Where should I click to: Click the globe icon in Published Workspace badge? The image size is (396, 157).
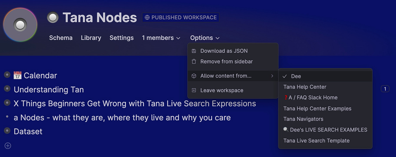click(x=147, y=17)
